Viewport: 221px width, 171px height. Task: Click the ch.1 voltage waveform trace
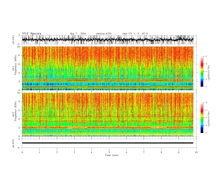pyautogui.click(x=107, y=40)
